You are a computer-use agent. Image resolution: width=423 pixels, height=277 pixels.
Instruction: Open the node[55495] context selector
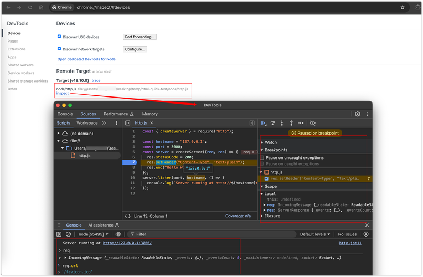point(94,234)
